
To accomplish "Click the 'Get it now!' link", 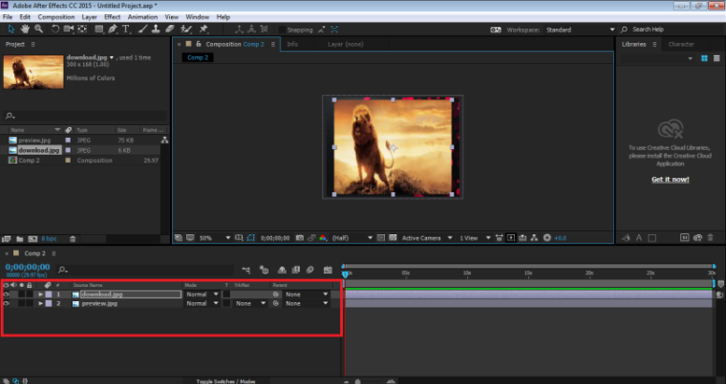I will (x=670, y=179).
